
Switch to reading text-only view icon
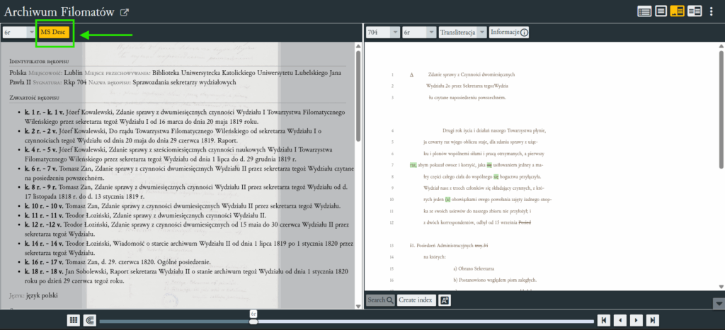tap(661, 11)
